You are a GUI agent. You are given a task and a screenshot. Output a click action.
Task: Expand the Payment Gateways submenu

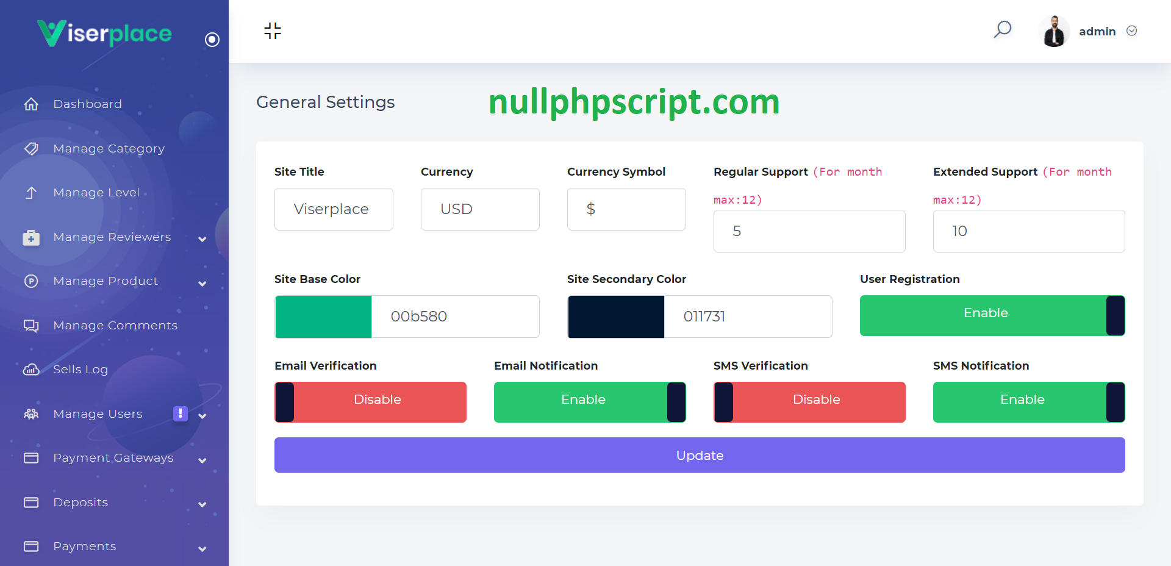pyautogui.click(x=202, y=460)
